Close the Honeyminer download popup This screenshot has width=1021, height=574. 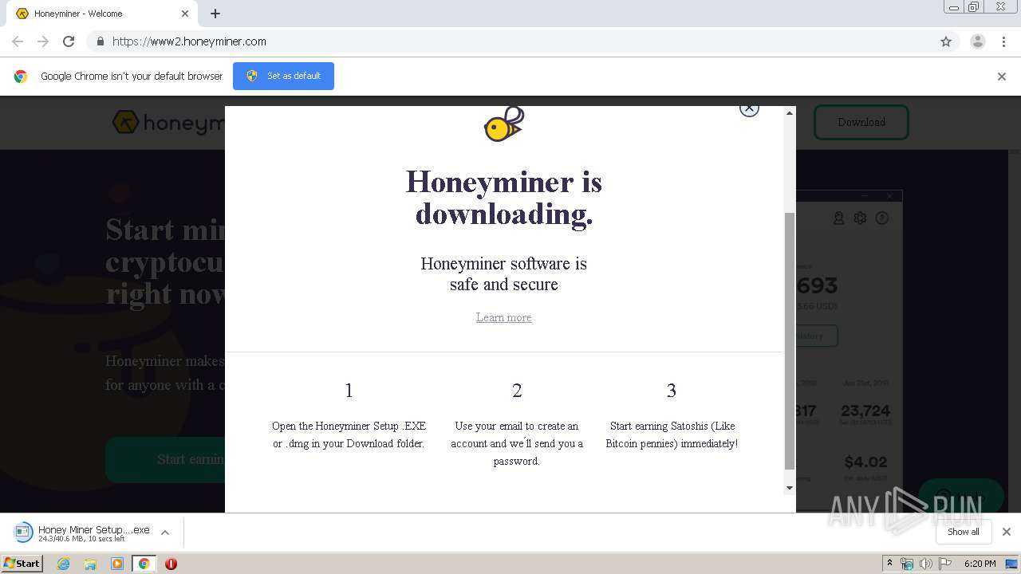[x=749, y=108]
